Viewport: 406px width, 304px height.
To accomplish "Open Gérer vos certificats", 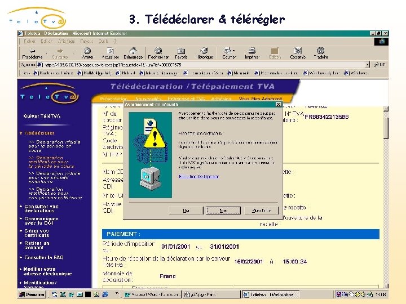I will pos(37,233).
